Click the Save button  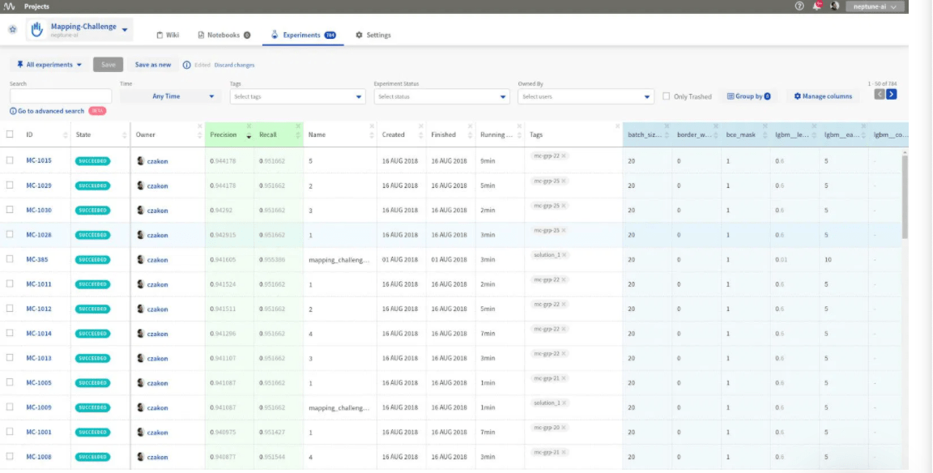click(109, 65)
